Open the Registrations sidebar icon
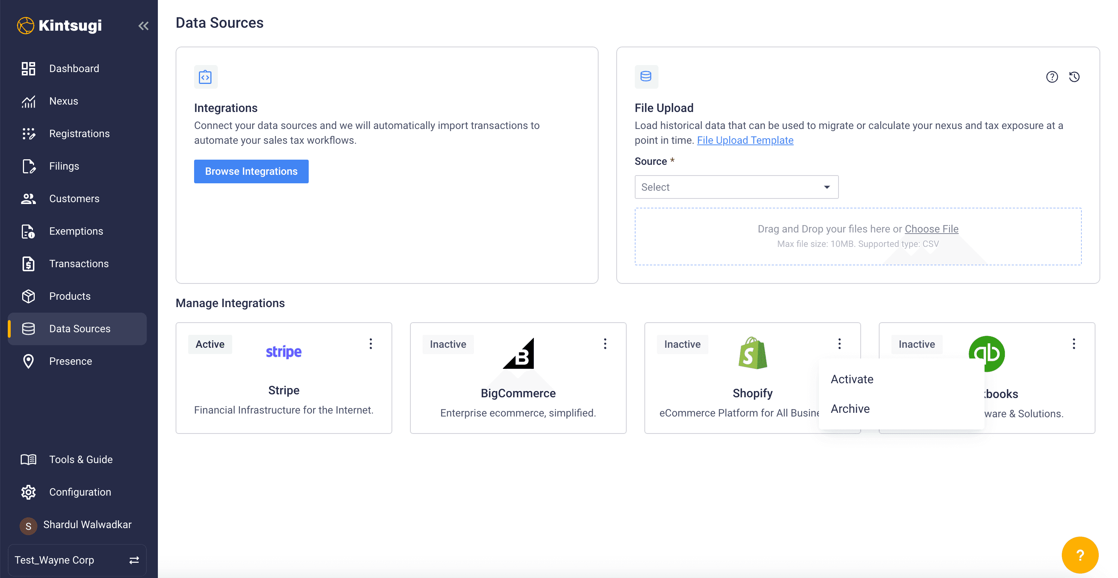 click(x=28, y=134)
